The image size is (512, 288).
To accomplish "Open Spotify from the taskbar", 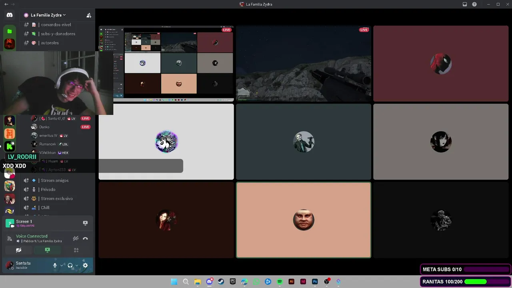I will (x=280, y=282).
